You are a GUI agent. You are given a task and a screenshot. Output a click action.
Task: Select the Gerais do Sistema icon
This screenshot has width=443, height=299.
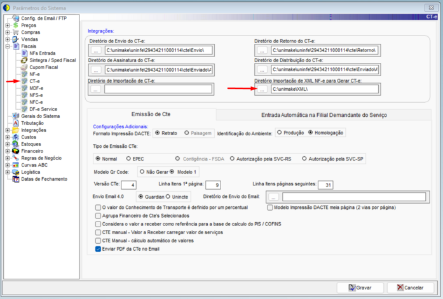click(16, 116)
